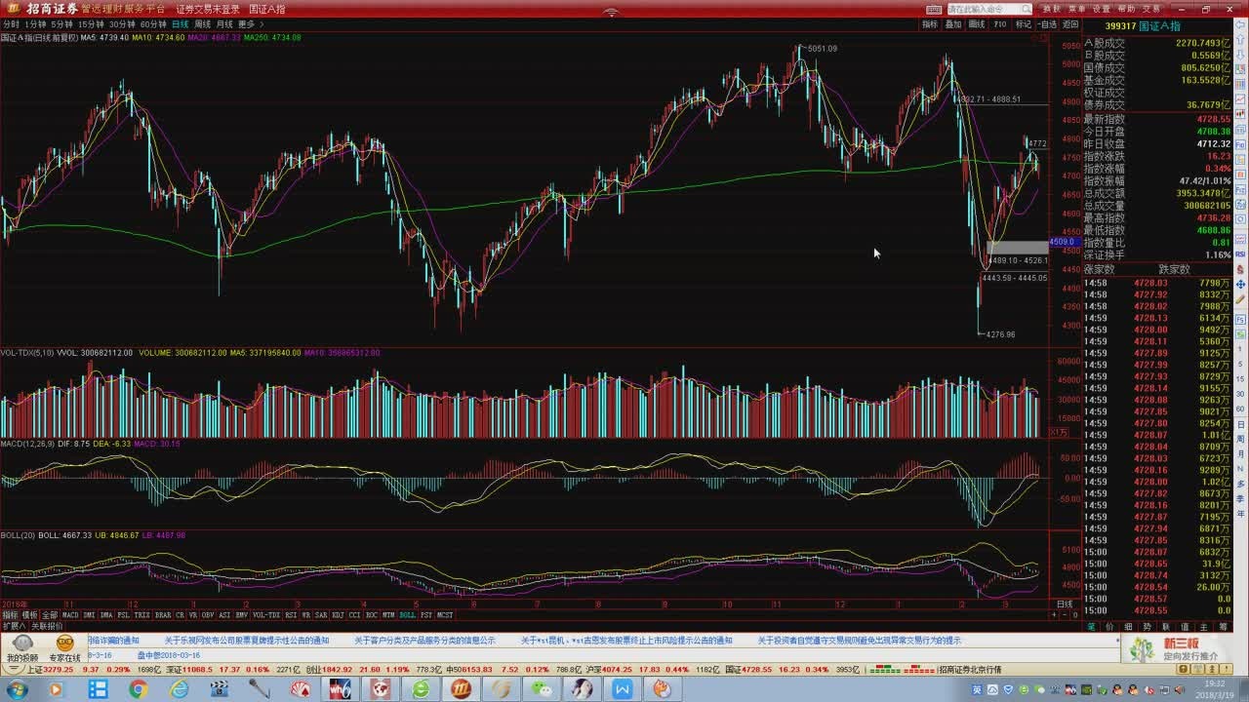
Task: Open 专家在线 expert icon
Action: (65, 649)
